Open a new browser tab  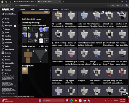63,2
